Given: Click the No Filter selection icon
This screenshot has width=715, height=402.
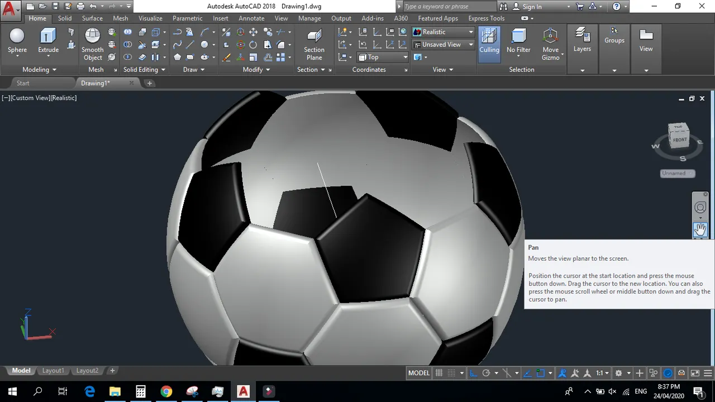Looking at the screenshot, I should coord(518,36).
